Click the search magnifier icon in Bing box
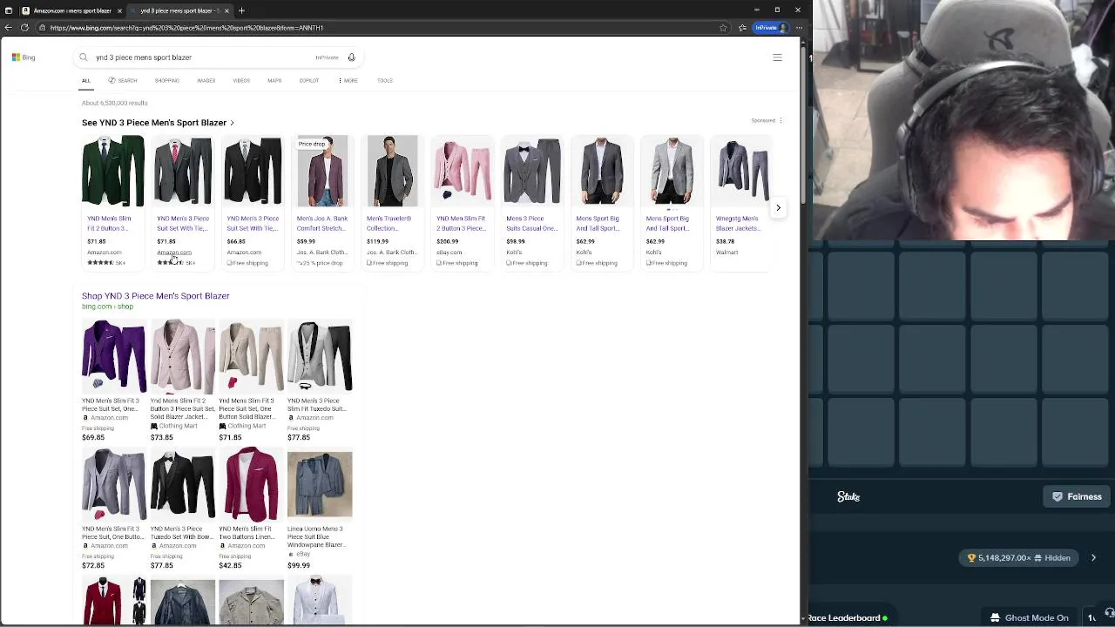 (x=84, y=57)
